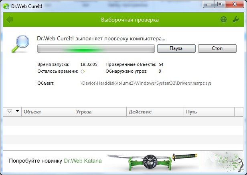Click the scanned object path msrpc.sys
Screen dimensions: 247x175
click(x=146, y=83)
